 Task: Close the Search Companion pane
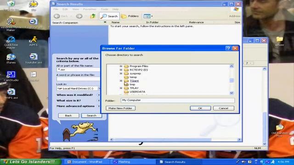(105, 22)
